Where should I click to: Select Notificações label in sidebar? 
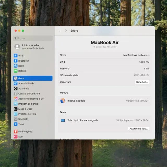click(x=25, y=132)
